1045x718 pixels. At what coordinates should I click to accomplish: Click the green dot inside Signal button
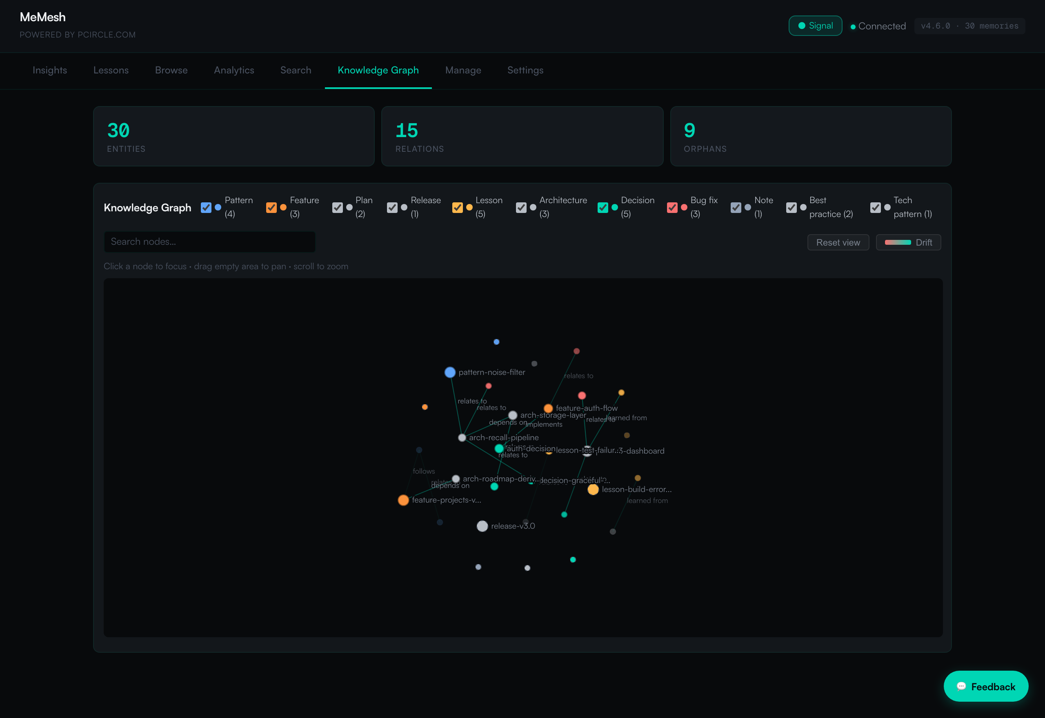pos(802,26)
